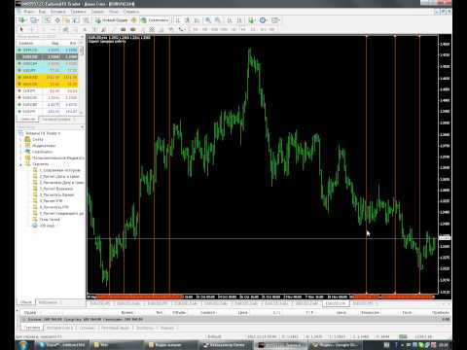The image size is (467, 350).
Task: Click the Market Watch vertical scrollbar
Action: pos(82,80)
